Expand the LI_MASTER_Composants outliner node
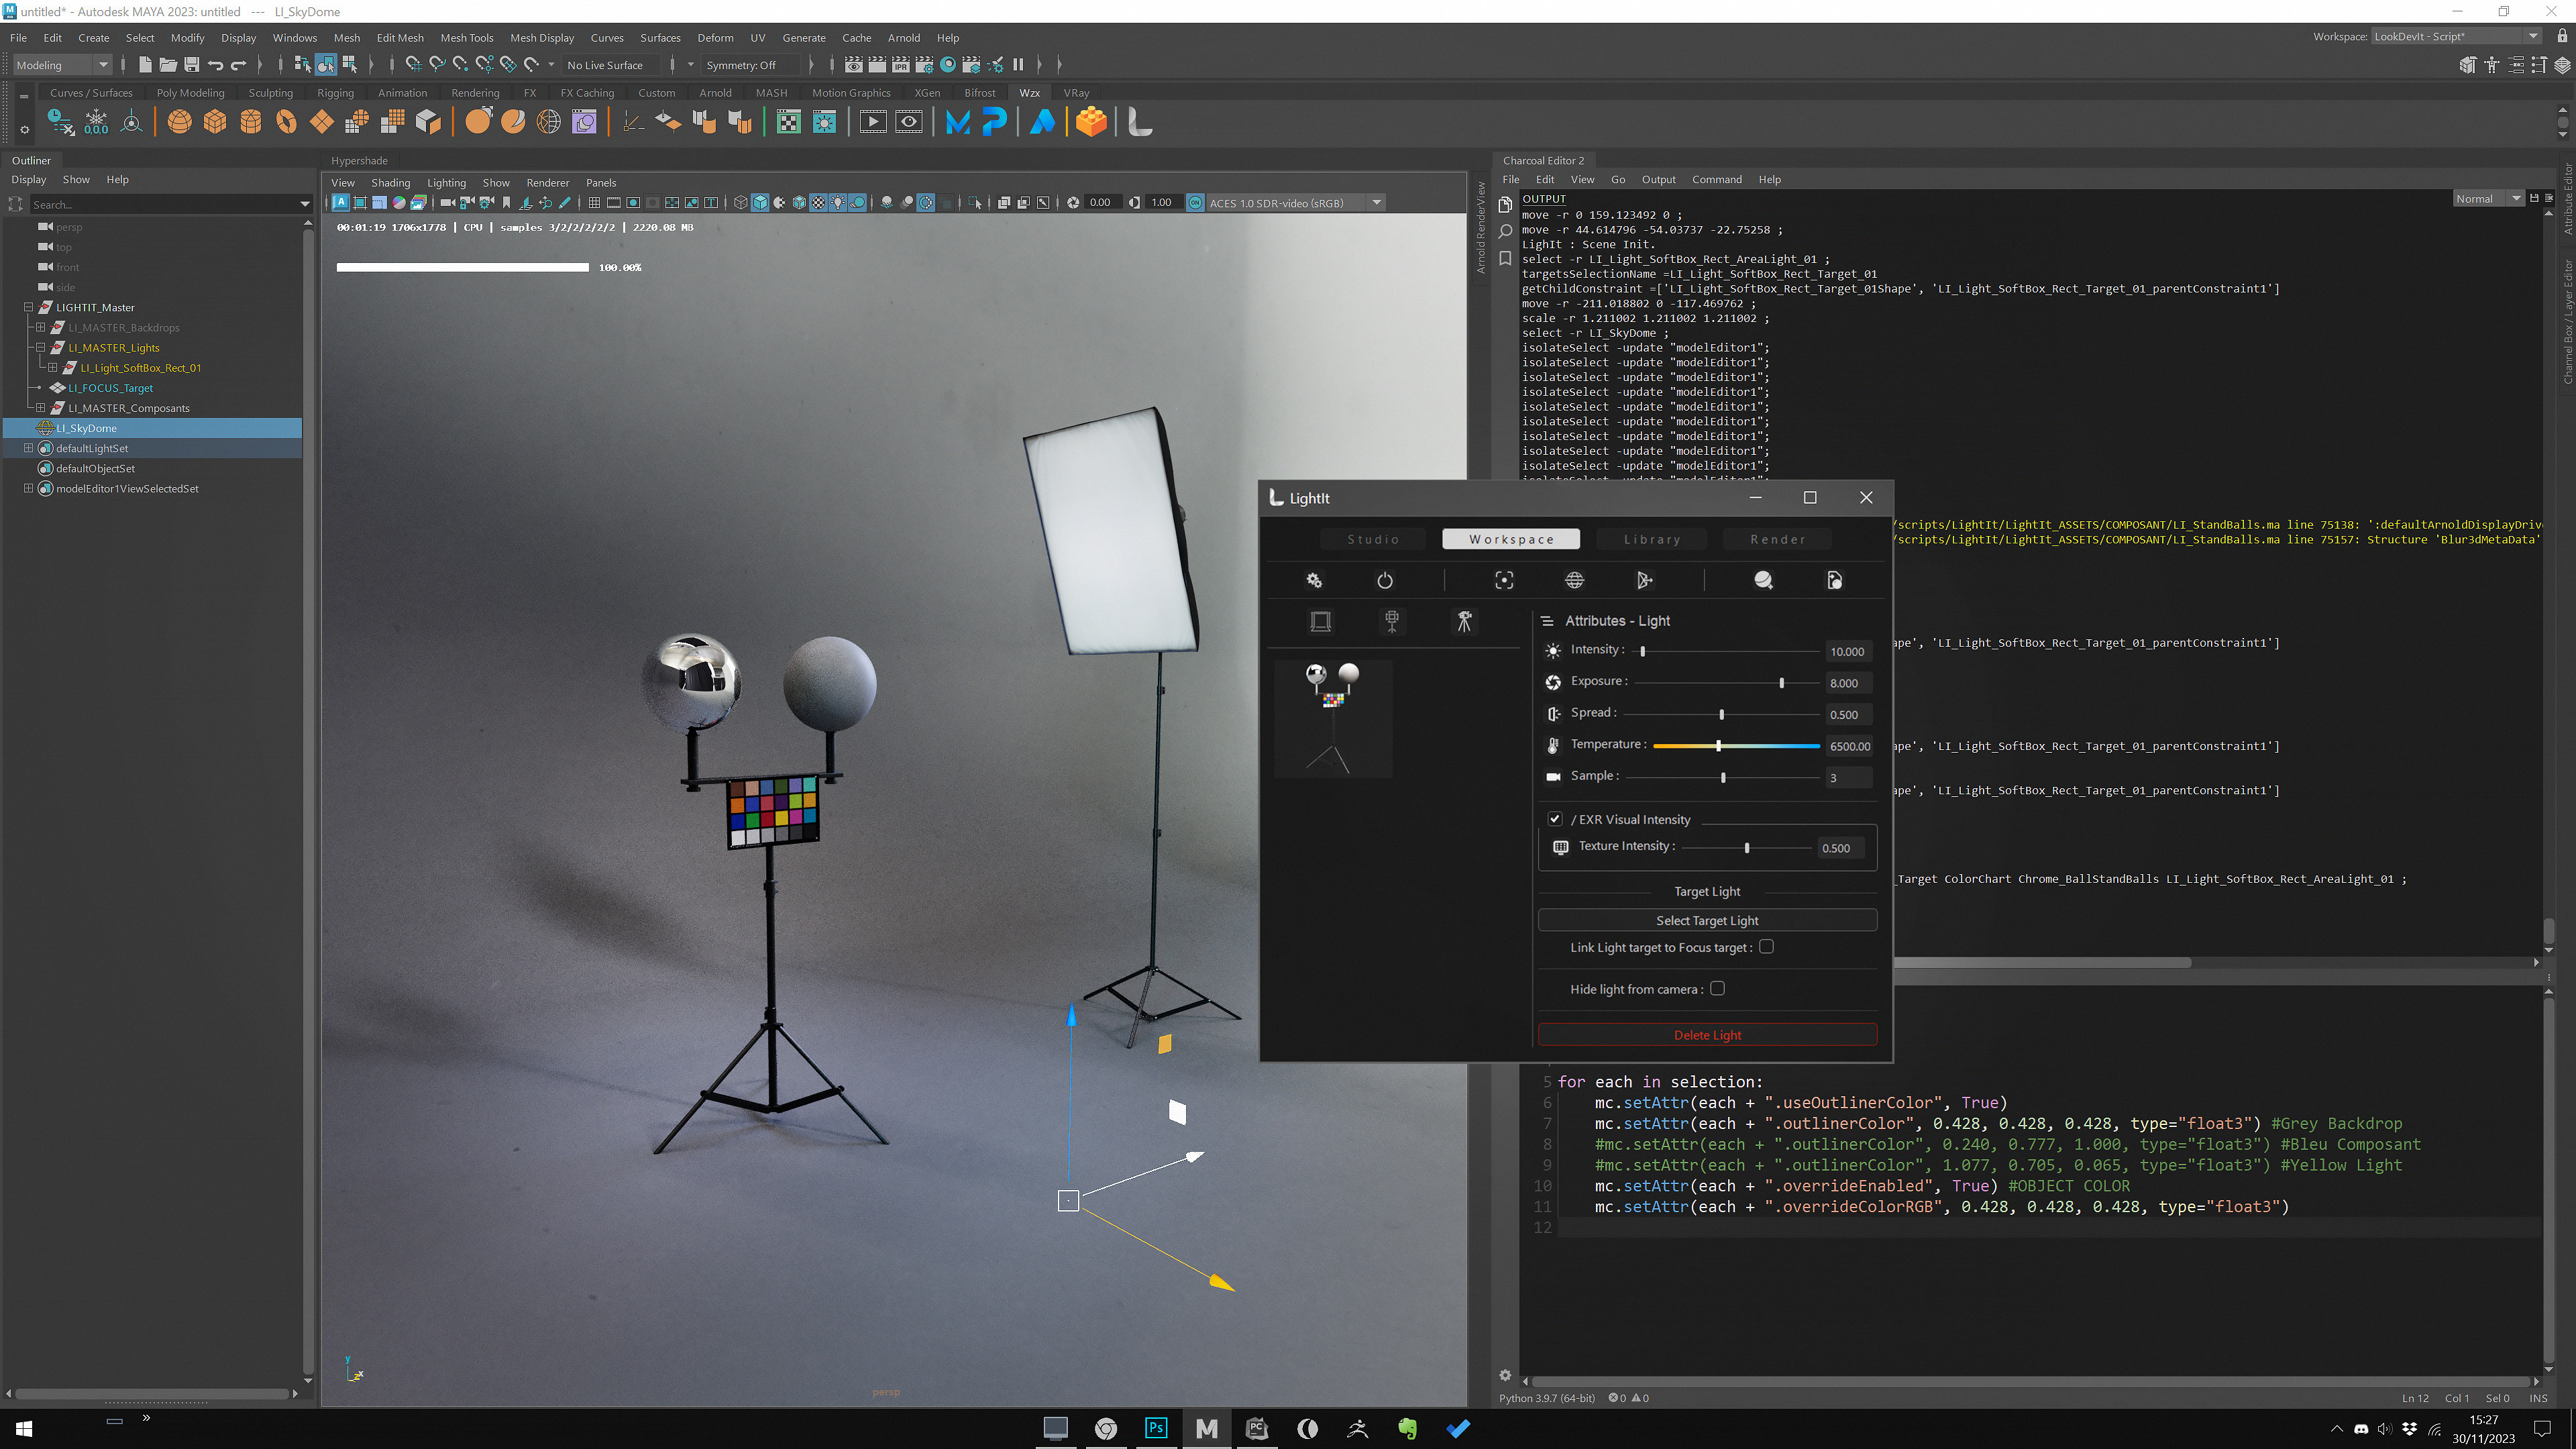2576x1449 pixels. tap(41, 408)
